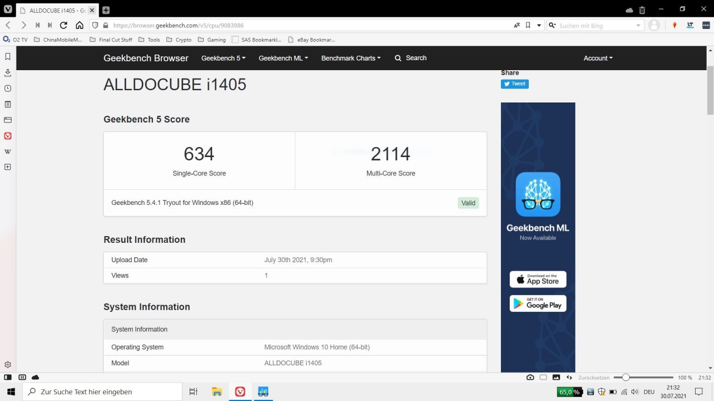Click the Geekbench Browser logo link

[x=146, y=58]
